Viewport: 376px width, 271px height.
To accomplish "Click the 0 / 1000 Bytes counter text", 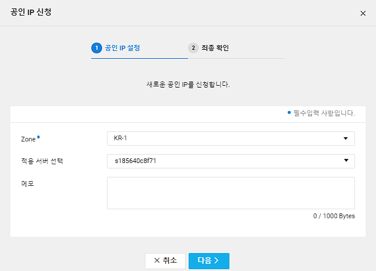I will 334,216.
